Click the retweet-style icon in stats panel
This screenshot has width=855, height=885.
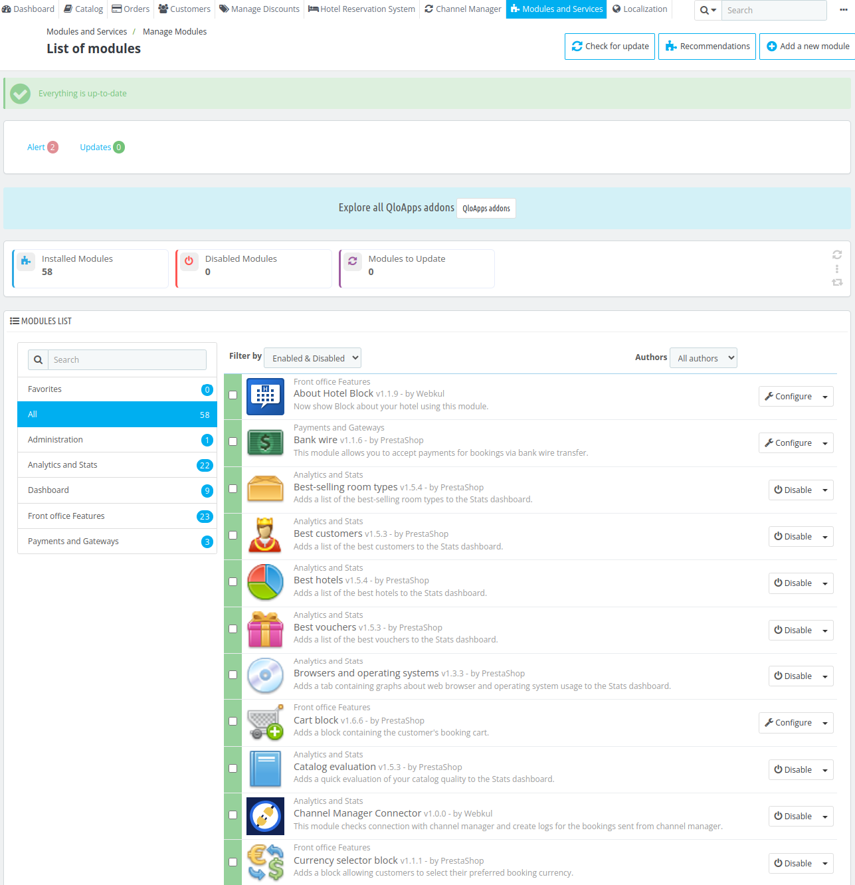coord(837,282)
